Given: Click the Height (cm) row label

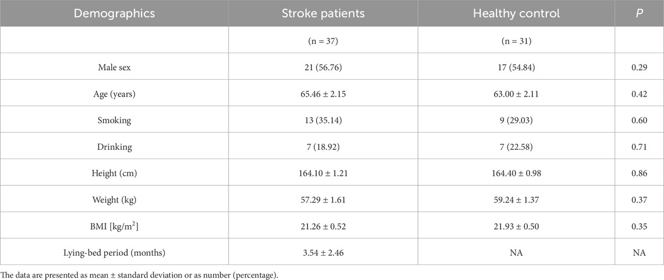Looking at the screenshot, I should point(114,173).
